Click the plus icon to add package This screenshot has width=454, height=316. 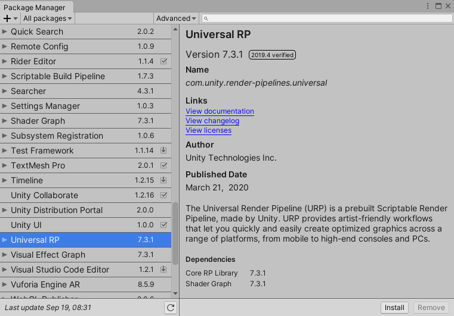tap(7, 18)
